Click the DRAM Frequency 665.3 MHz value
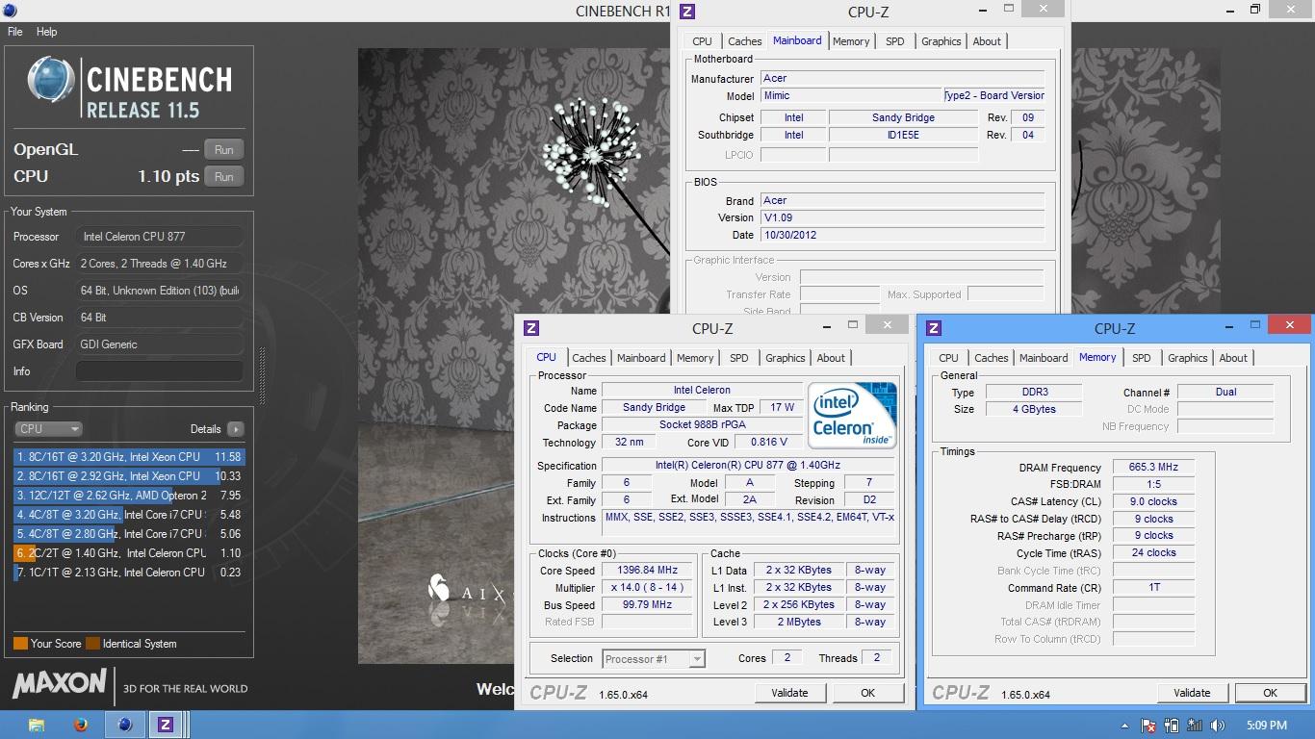The width and height of the screenshot is (1315, 739). point(1153,467)
